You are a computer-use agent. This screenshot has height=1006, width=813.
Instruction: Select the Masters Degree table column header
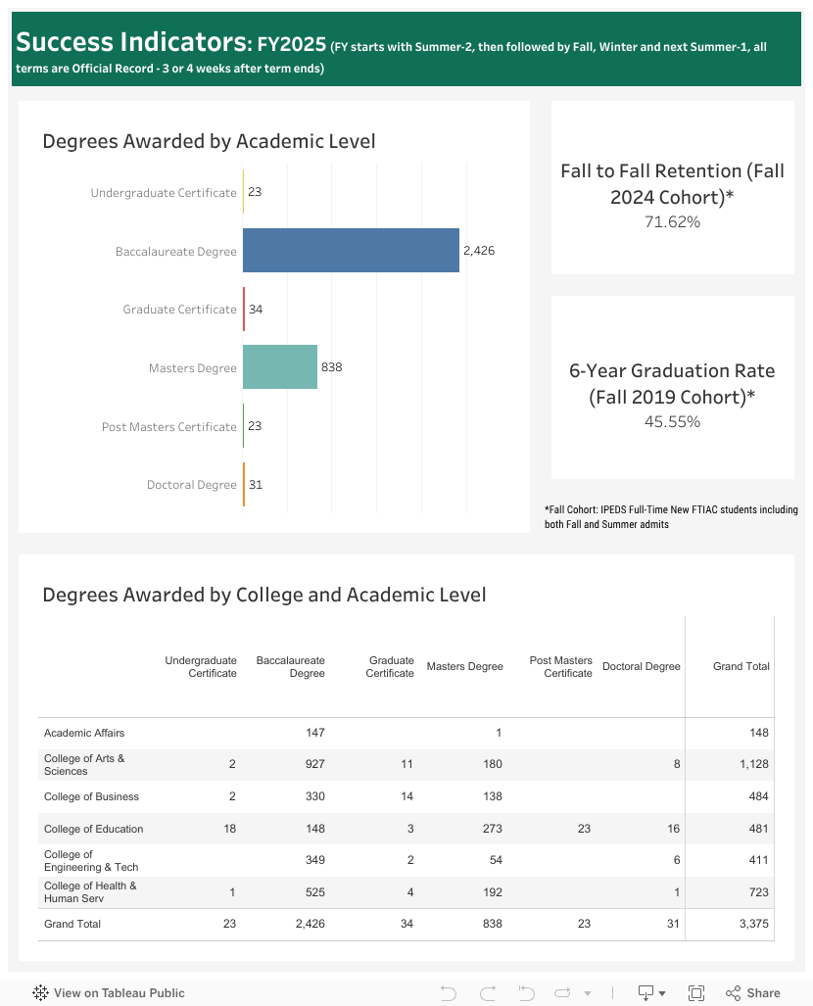(x=464, y=666)
